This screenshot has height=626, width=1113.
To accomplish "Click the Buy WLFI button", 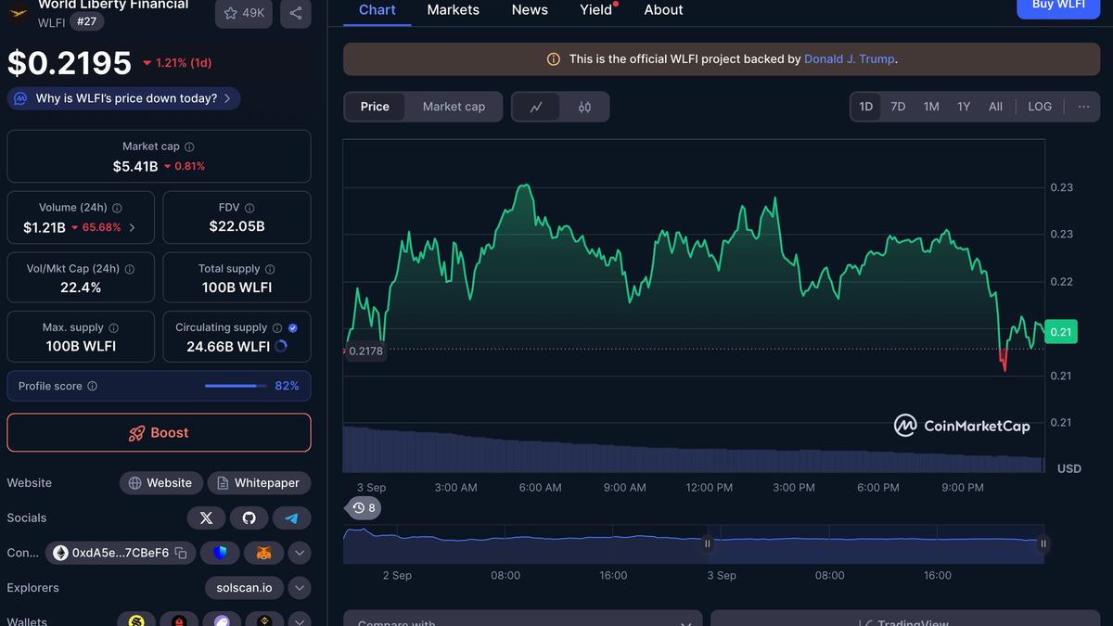I will [x=1059, y=7].
